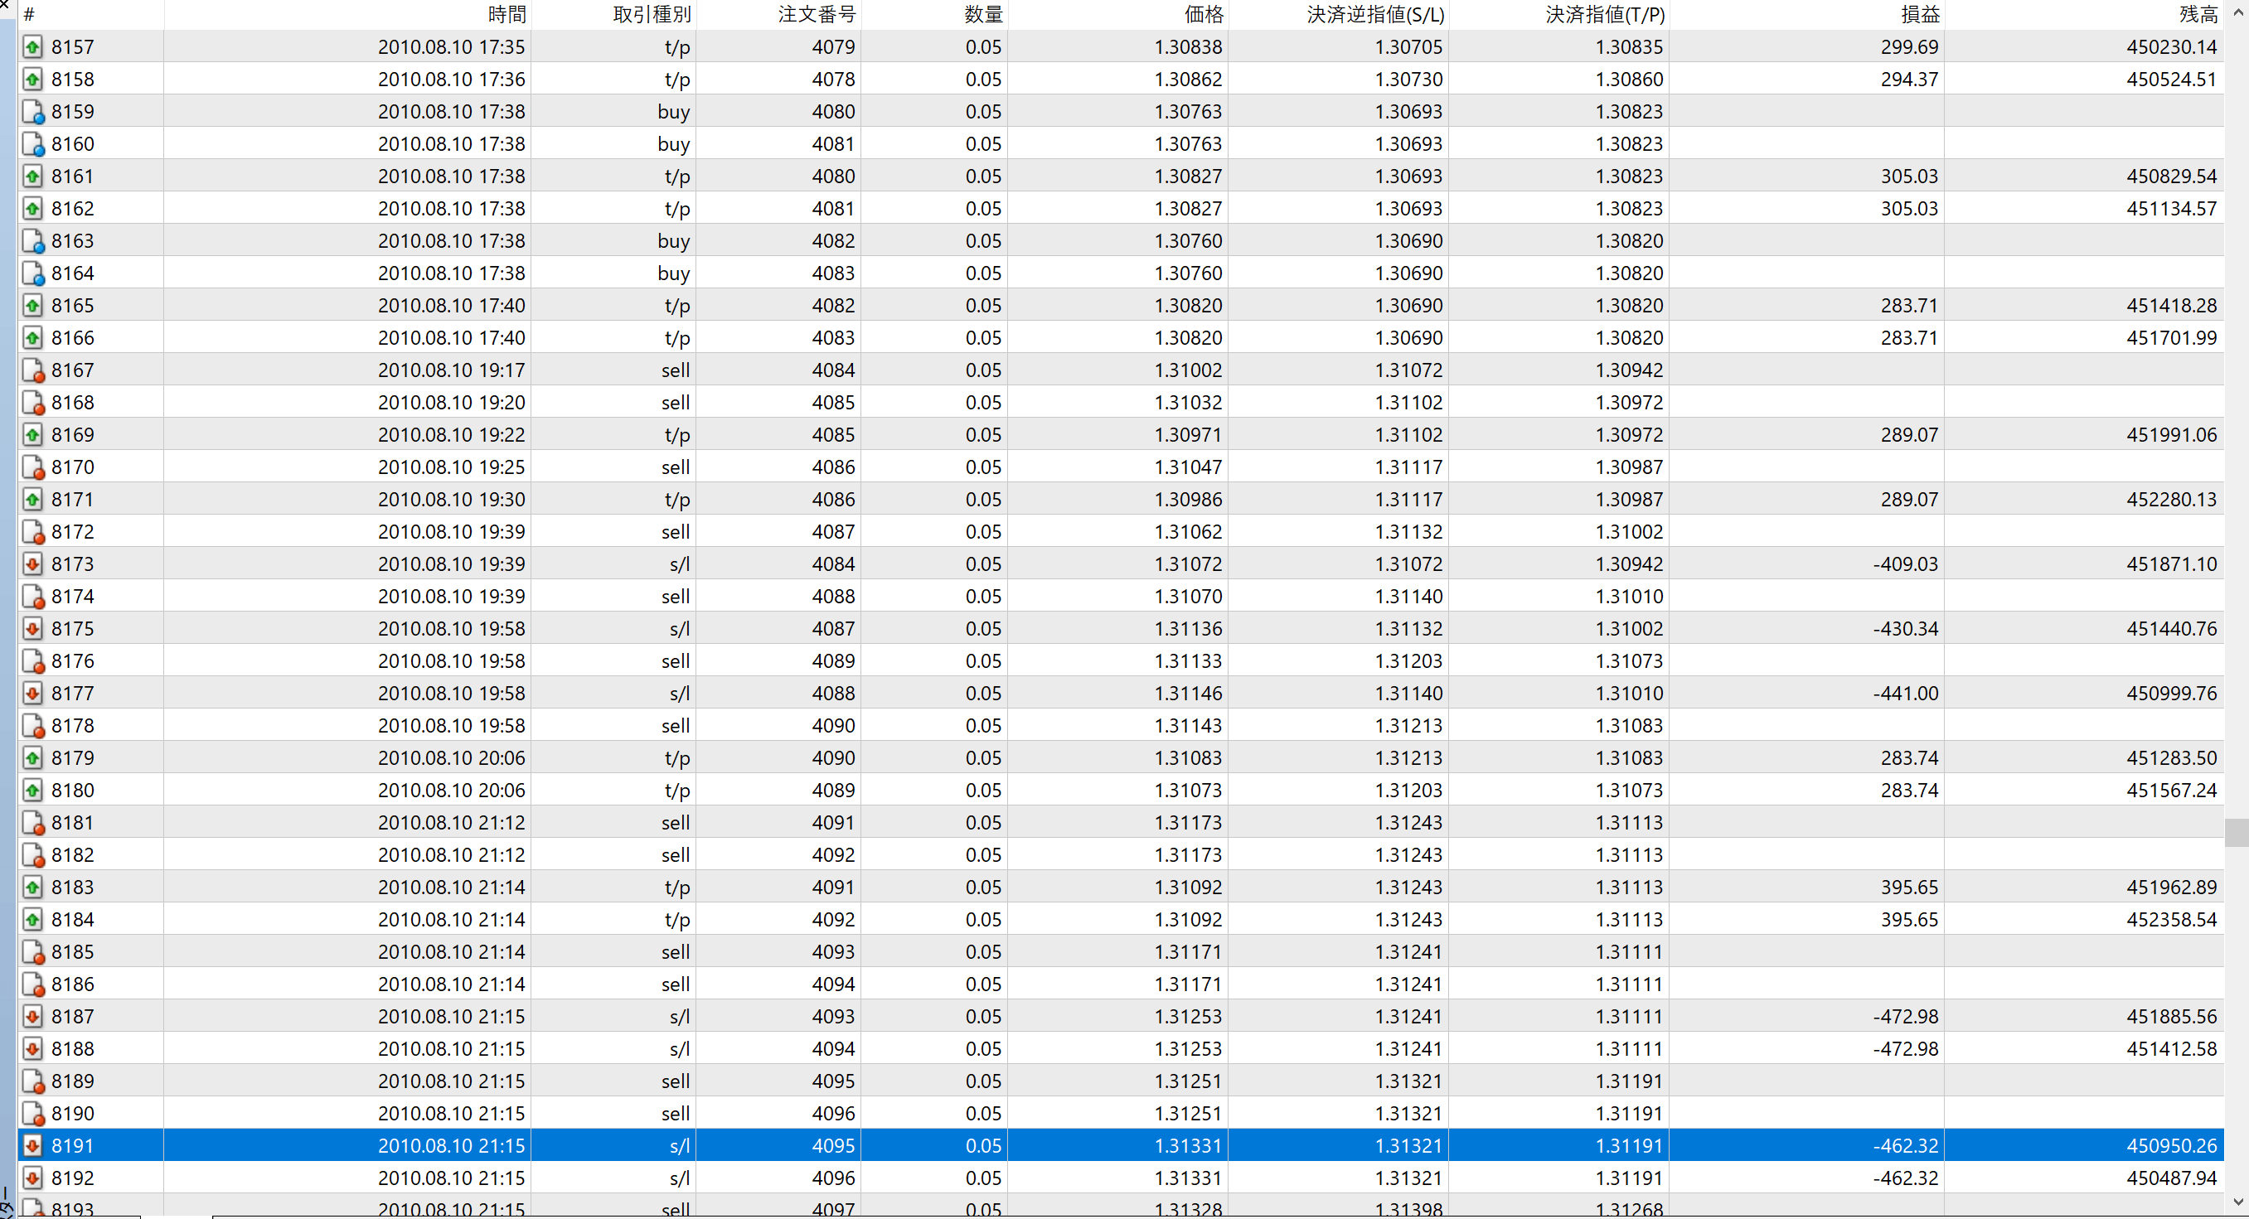Click the 決済指値(T/P) column header
Image resolution: width=2249 pixels, height=1219 pixels.
pos(1558,14)
